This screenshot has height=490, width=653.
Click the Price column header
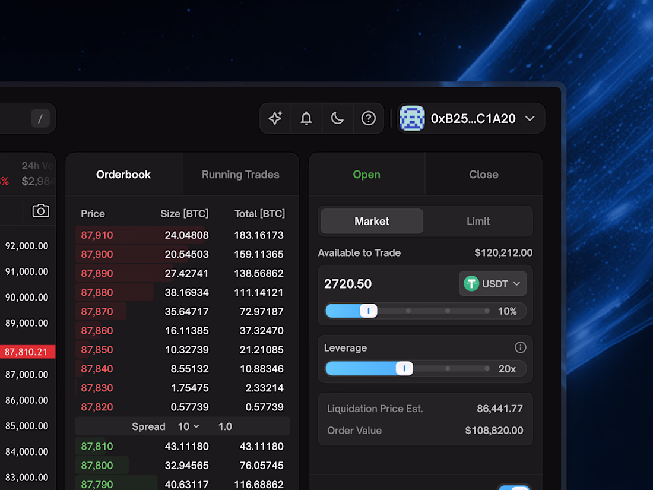(x=93, y=214)
